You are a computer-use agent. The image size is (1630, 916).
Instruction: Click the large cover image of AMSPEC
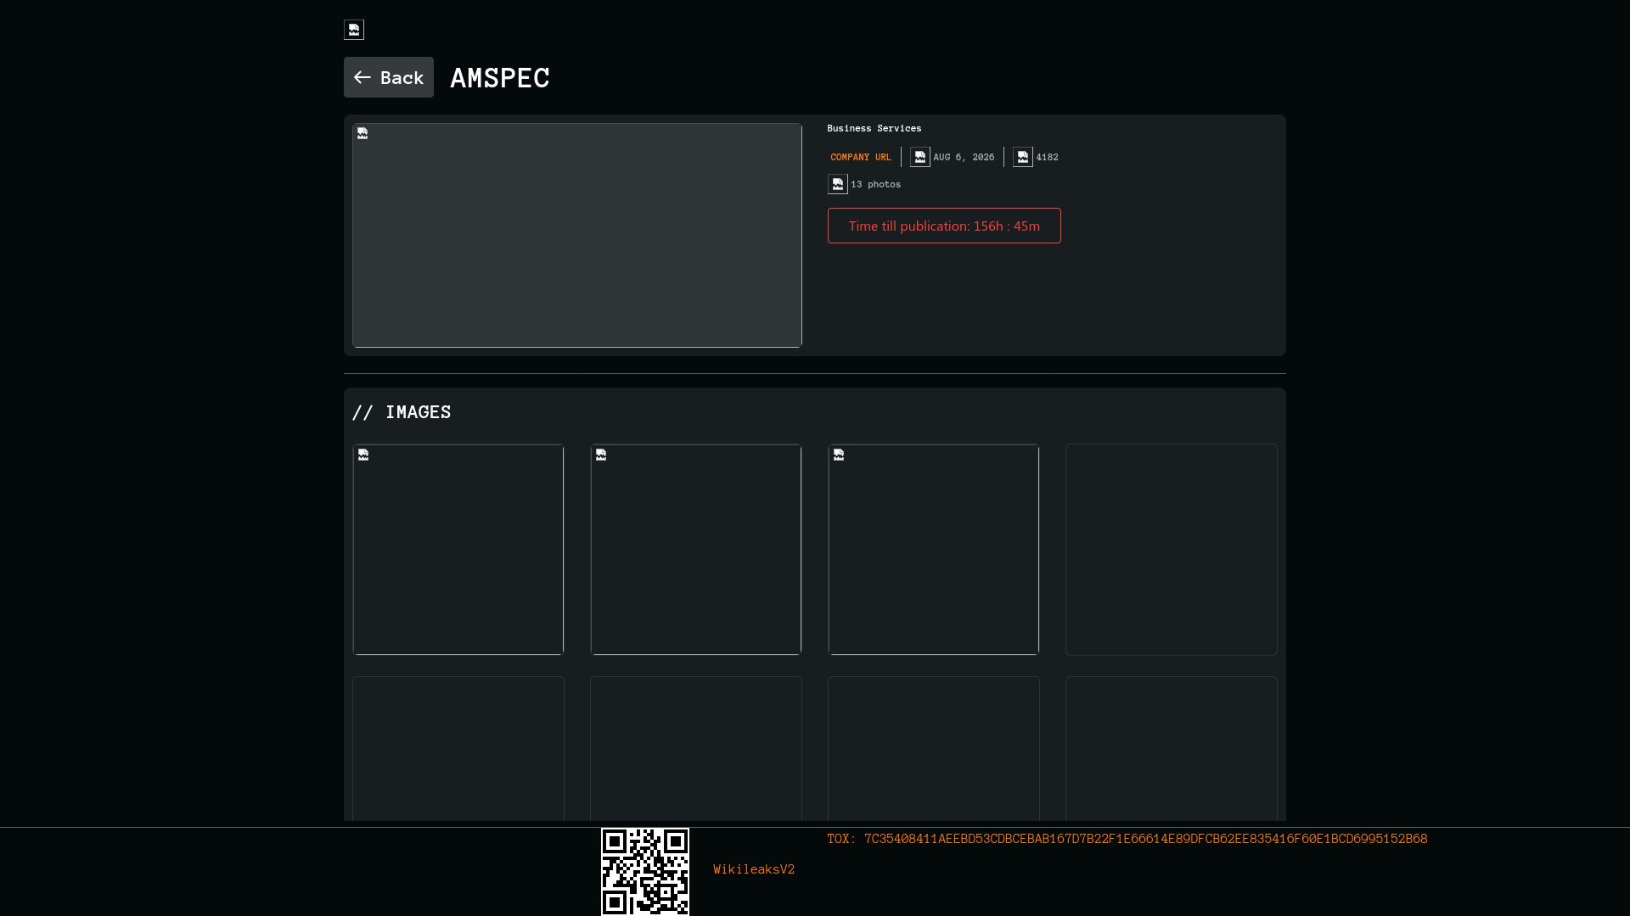[x=577, y=235]
